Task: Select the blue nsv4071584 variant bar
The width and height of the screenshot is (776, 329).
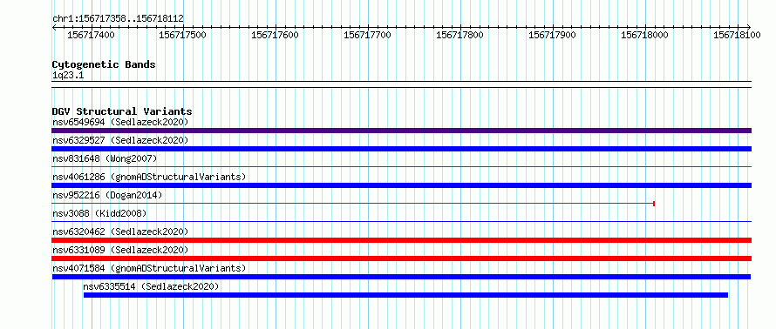Action: (x=401, y=277)
